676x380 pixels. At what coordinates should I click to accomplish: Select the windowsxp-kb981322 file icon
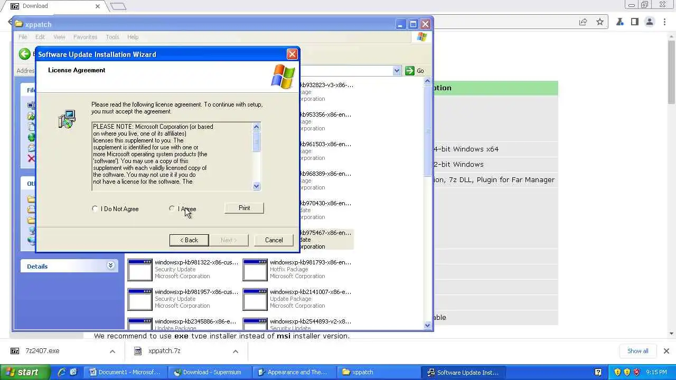tap(139, 269)
